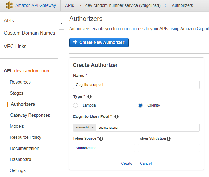This screenshot has width=209, height=177.
Task: Click the Create Authorizer heading
Action: [95, 65]
